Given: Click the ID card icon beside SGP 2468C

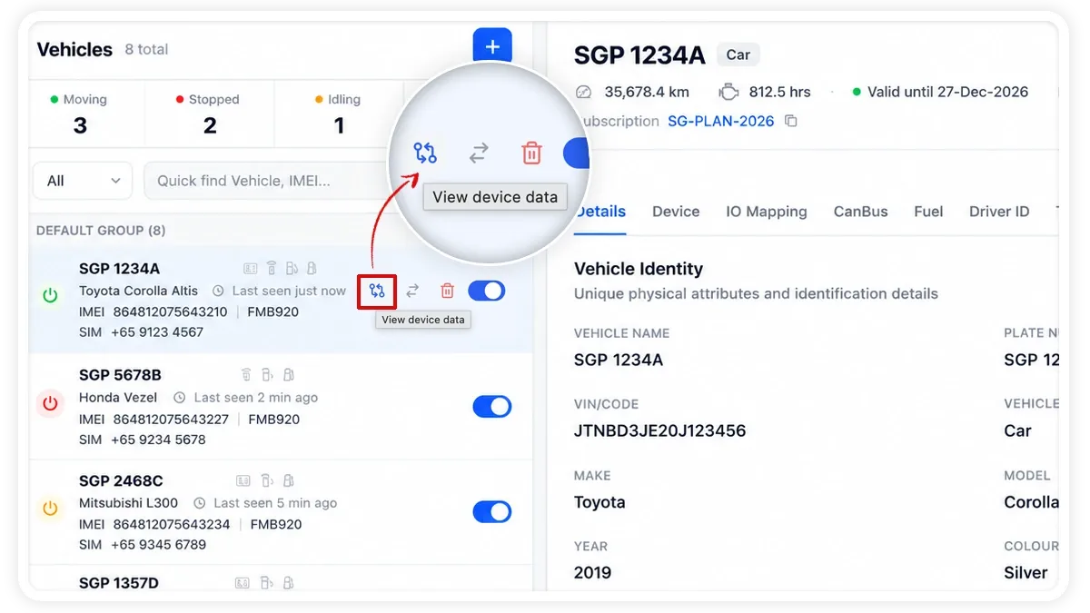Looking at the screenshot, I should 243,480.
